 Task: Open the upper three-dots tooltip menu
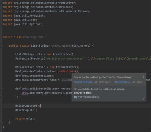pyautogui.click(x=144, y=77)
